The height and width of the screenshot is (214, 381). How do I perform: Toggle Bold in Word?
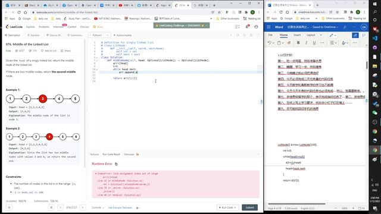298,43
